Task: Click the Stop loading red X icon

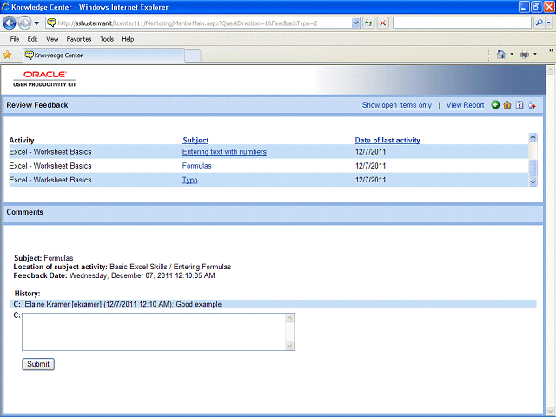Action: pyautogui.click(x=382, y=23)
